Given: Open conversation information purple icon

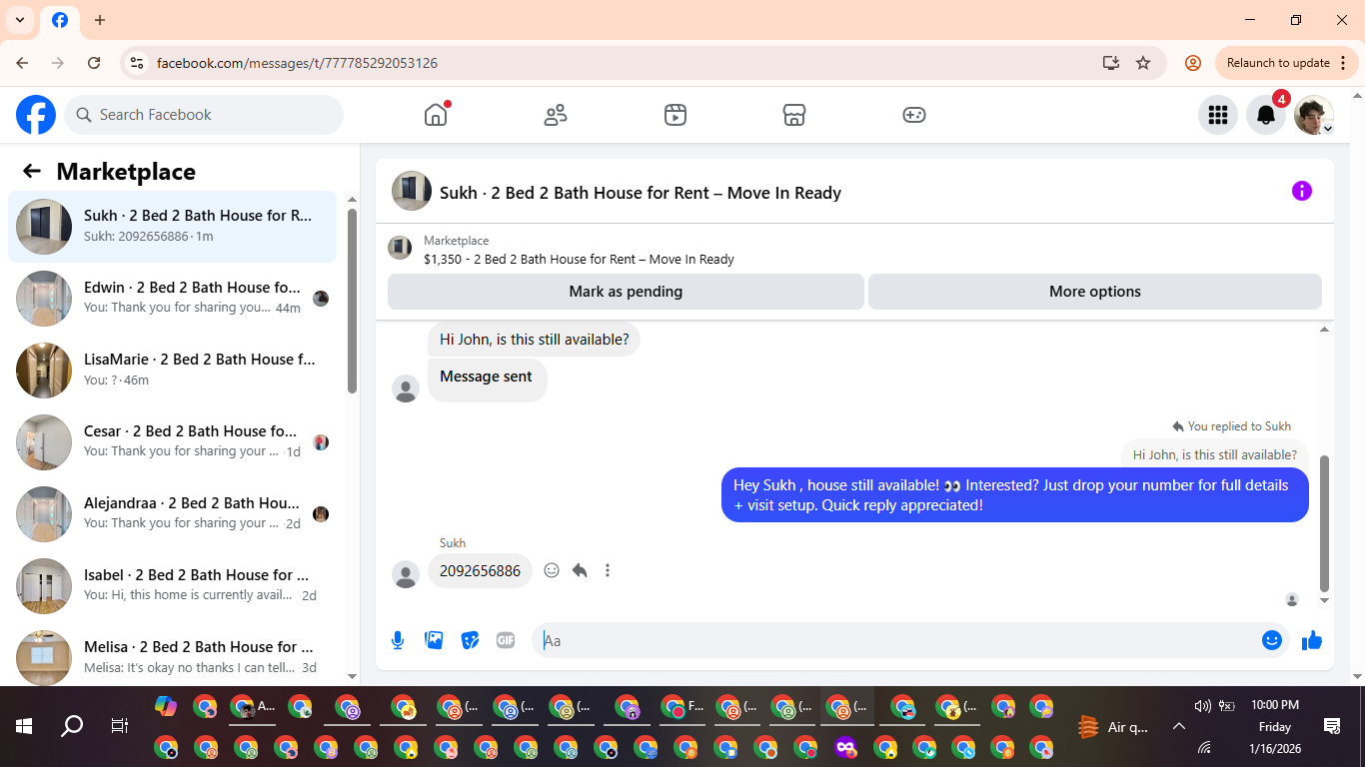Looking at the screenshot, I should pos(1301,191).
